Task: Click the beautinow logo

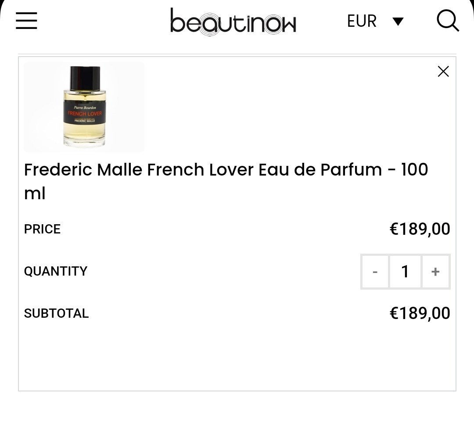Action: tap(233, 22)
